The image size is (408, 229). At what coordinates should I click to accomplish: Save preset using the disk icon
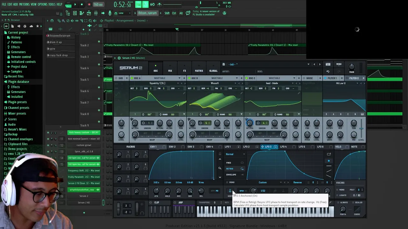(x=224, y=64)
